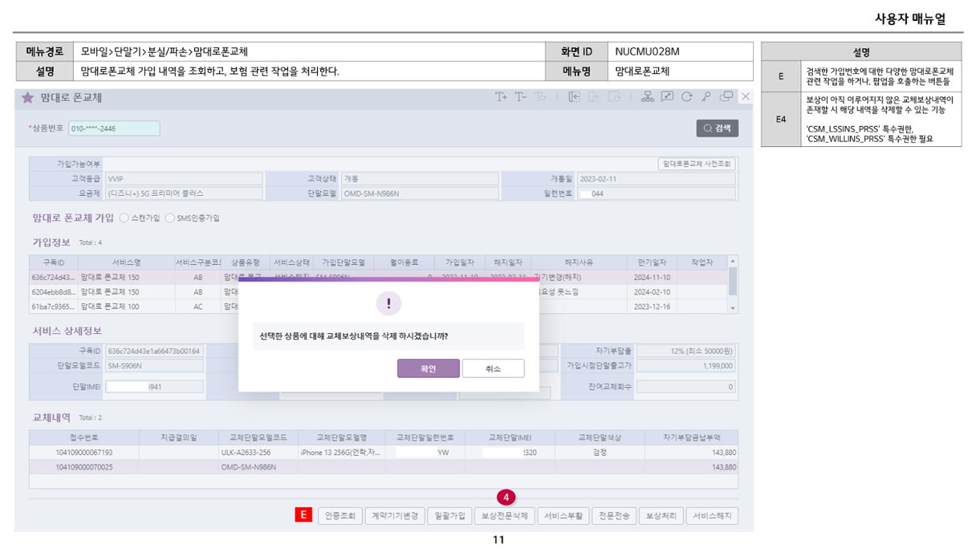976x549 pixels.
Task: Click the 인증조회 button
Action: tap(340, 516)
